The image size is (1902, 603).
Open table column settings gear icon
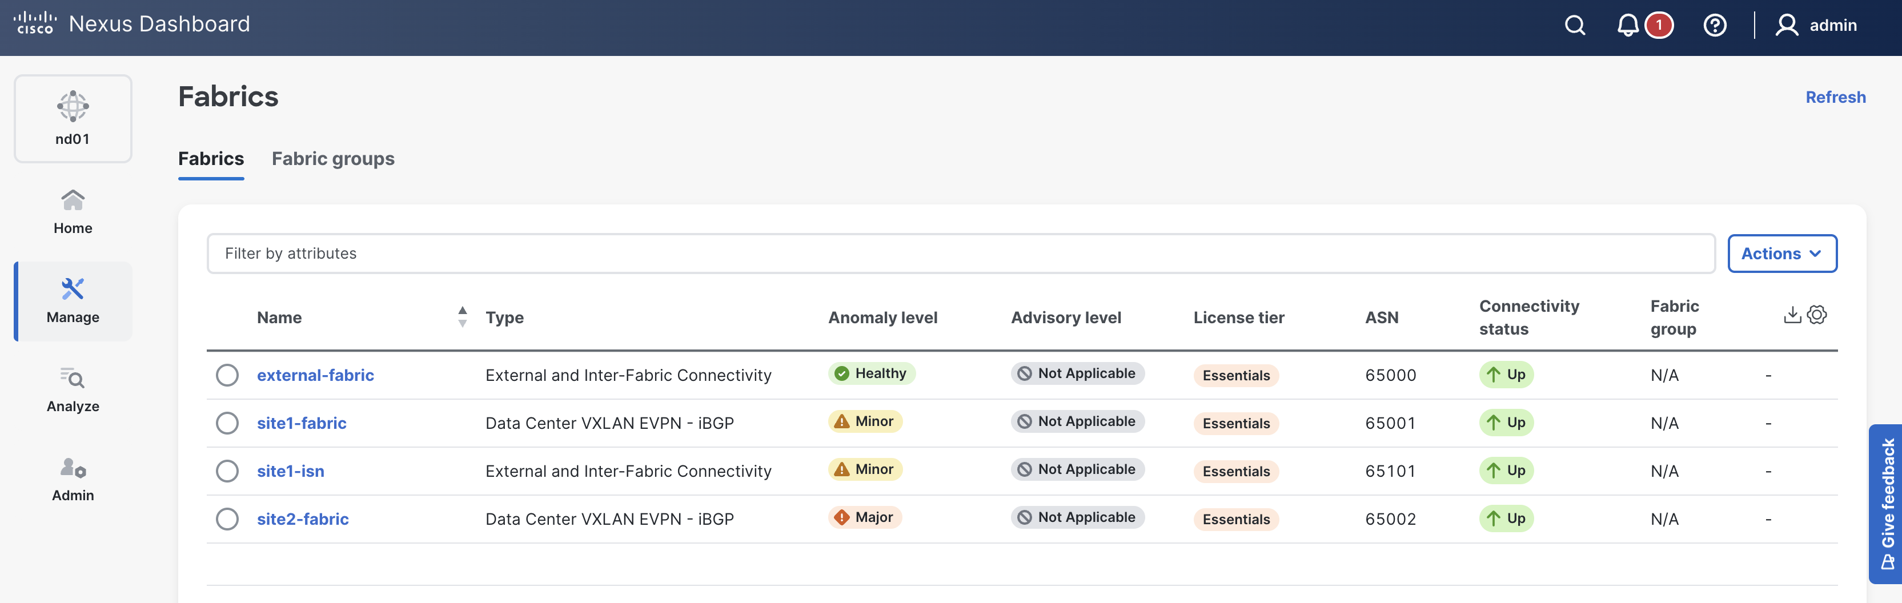(1817, 315)
